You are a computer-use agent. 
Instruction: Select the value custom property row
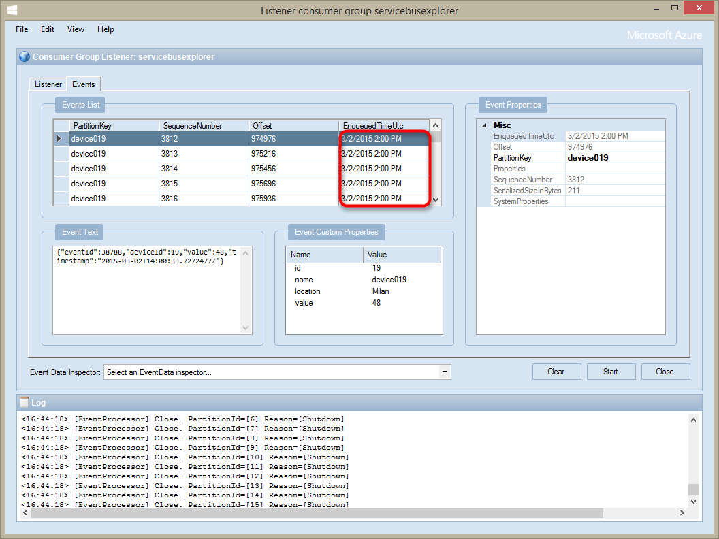(x=364, y=303)
